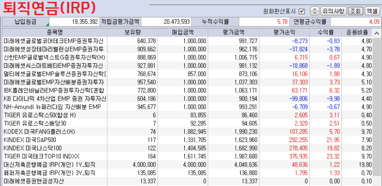The image size is (382, 186).
Task: Select the TIGER 유로스탁스배당30 row
Action: pos(187,124)
